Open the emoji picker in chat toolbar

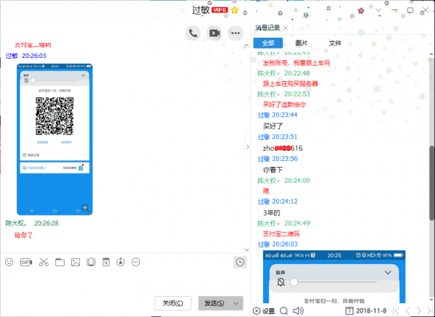click(x=9, y=262)
